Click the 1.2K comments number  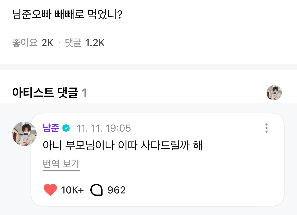(95, 43)
